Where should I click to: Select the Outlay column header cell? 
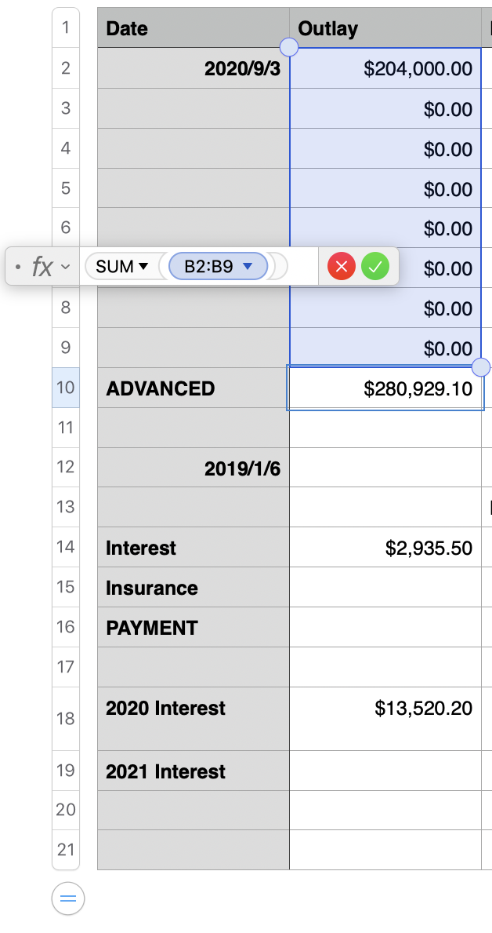[385, 28]
